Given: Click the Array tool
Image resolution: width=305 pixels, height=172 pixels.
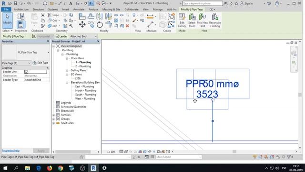Looking at the screenshot, I should click(x=116, y=20).
